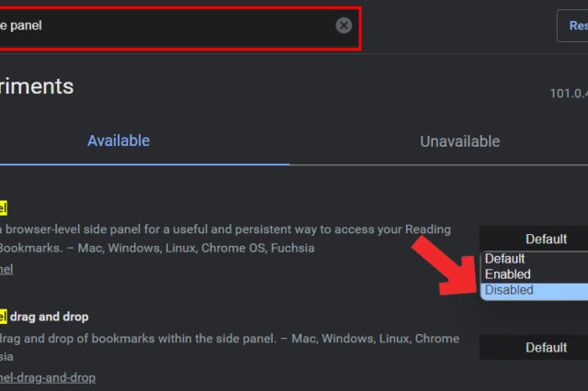
Task: Clear the search box with the X icon
Action: point(344,26)
